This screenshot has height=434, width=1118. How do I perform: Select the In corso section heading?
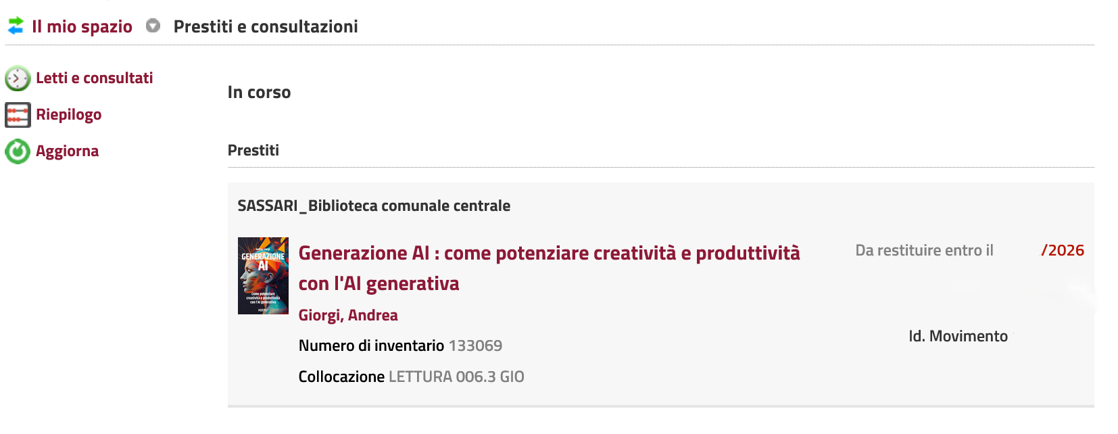[x=259, y=92]
